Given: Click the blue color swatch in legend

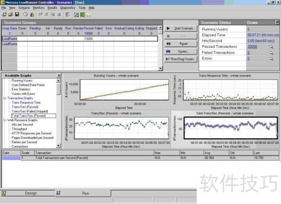Looking at the screenshot, I should tap(11, 158).
